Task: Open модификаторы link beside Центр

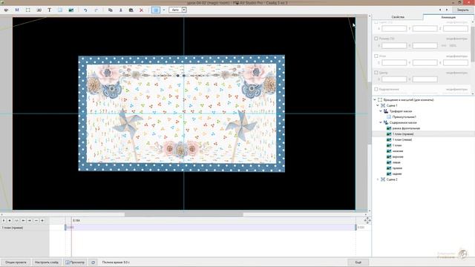Action: pyautogui.click(x=456, y=73)
